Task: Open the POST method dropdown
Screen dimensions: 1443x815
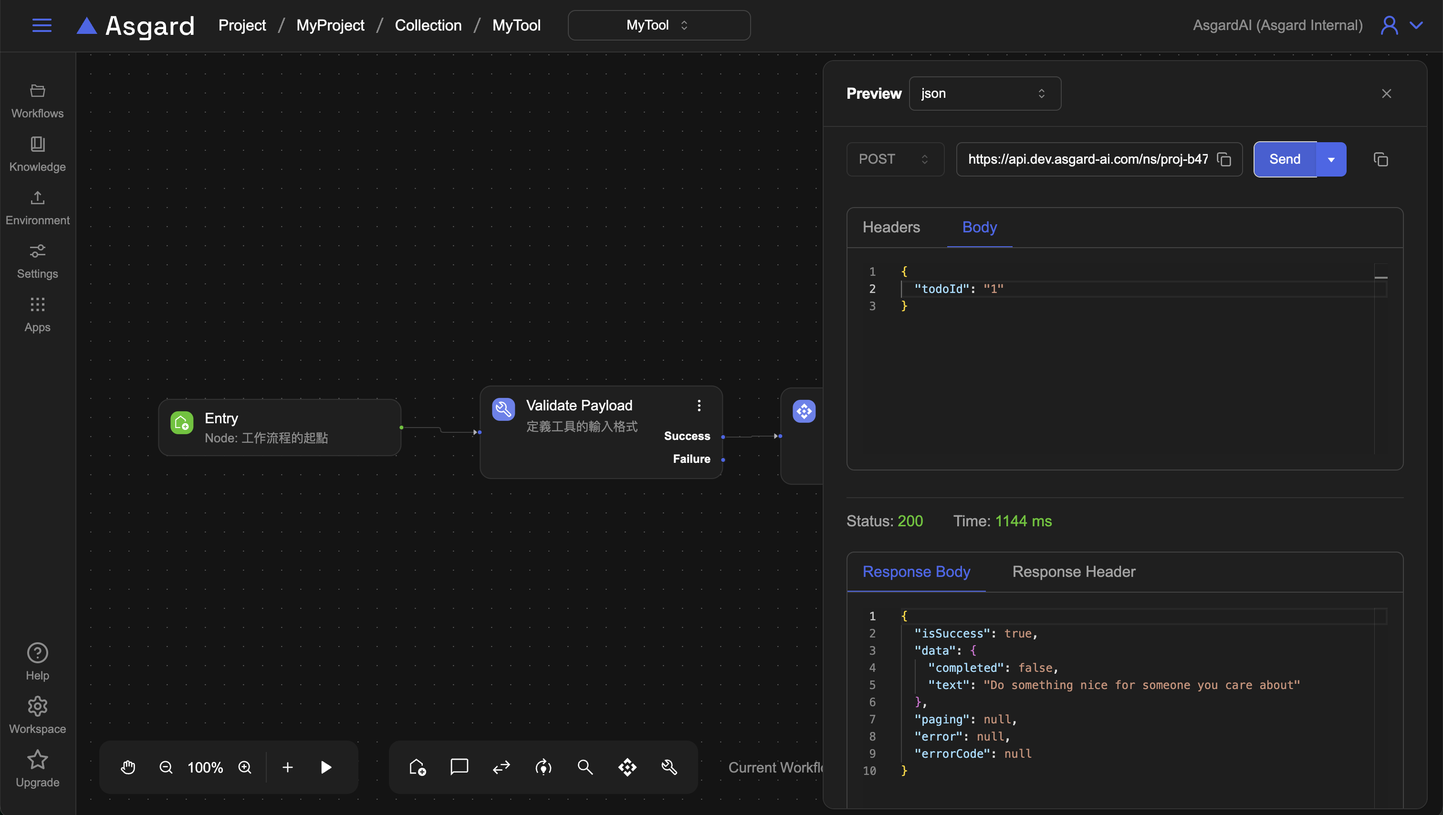Action: point(895,160)
